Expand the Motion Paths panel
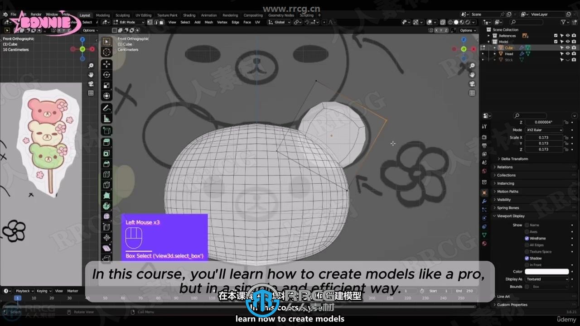 [507, 192]
